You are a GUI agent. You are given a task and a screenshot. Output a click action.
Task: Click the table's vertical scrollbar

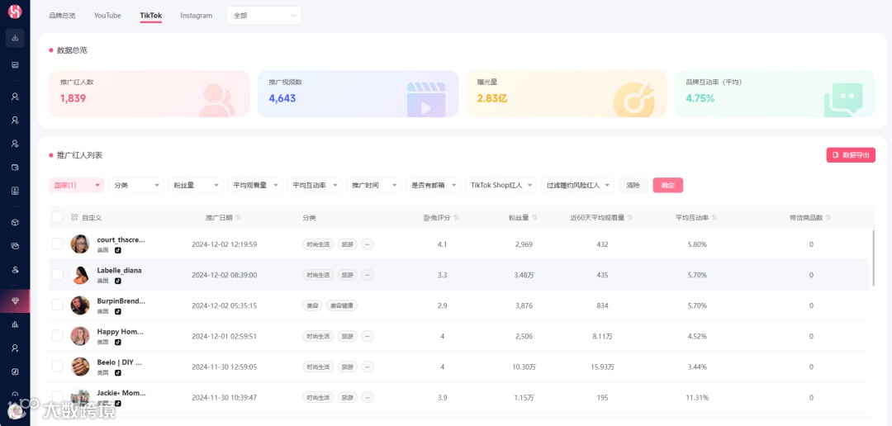click(874, 258)
